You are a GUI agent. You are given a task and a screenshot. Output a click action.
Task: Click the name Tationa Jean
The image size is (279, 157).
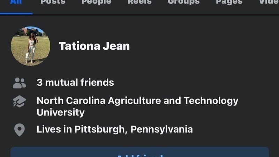[94, 46]
